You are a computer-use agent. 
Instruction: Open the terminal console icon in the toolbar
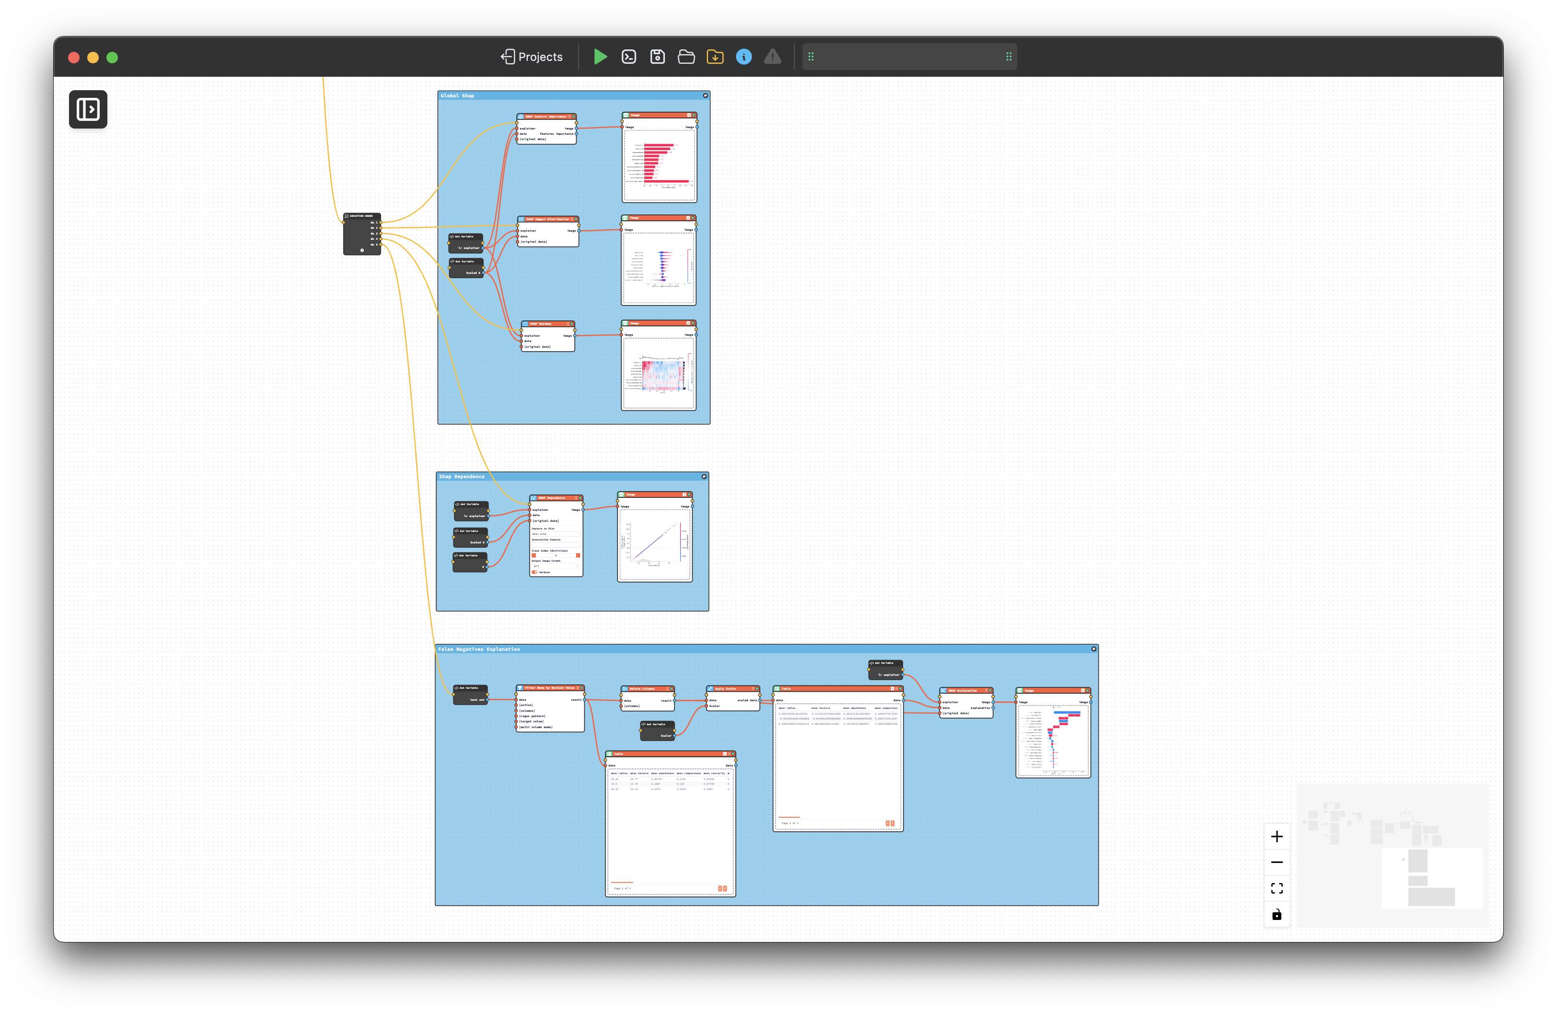coord(628,57)
